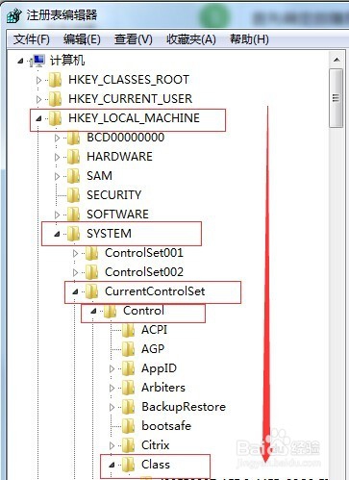Collapse Control node arrow

click(x=93, y=311)
